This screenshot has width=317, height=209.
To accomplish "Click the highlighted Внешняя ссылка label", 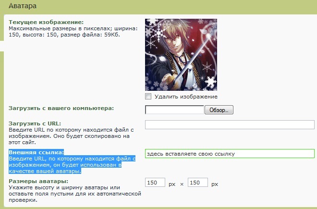I will pos(36,152).
